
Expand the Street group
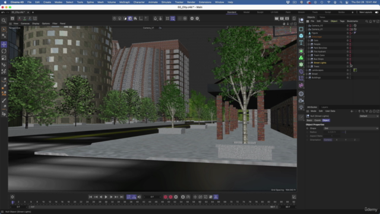click(x=307, y=74)
